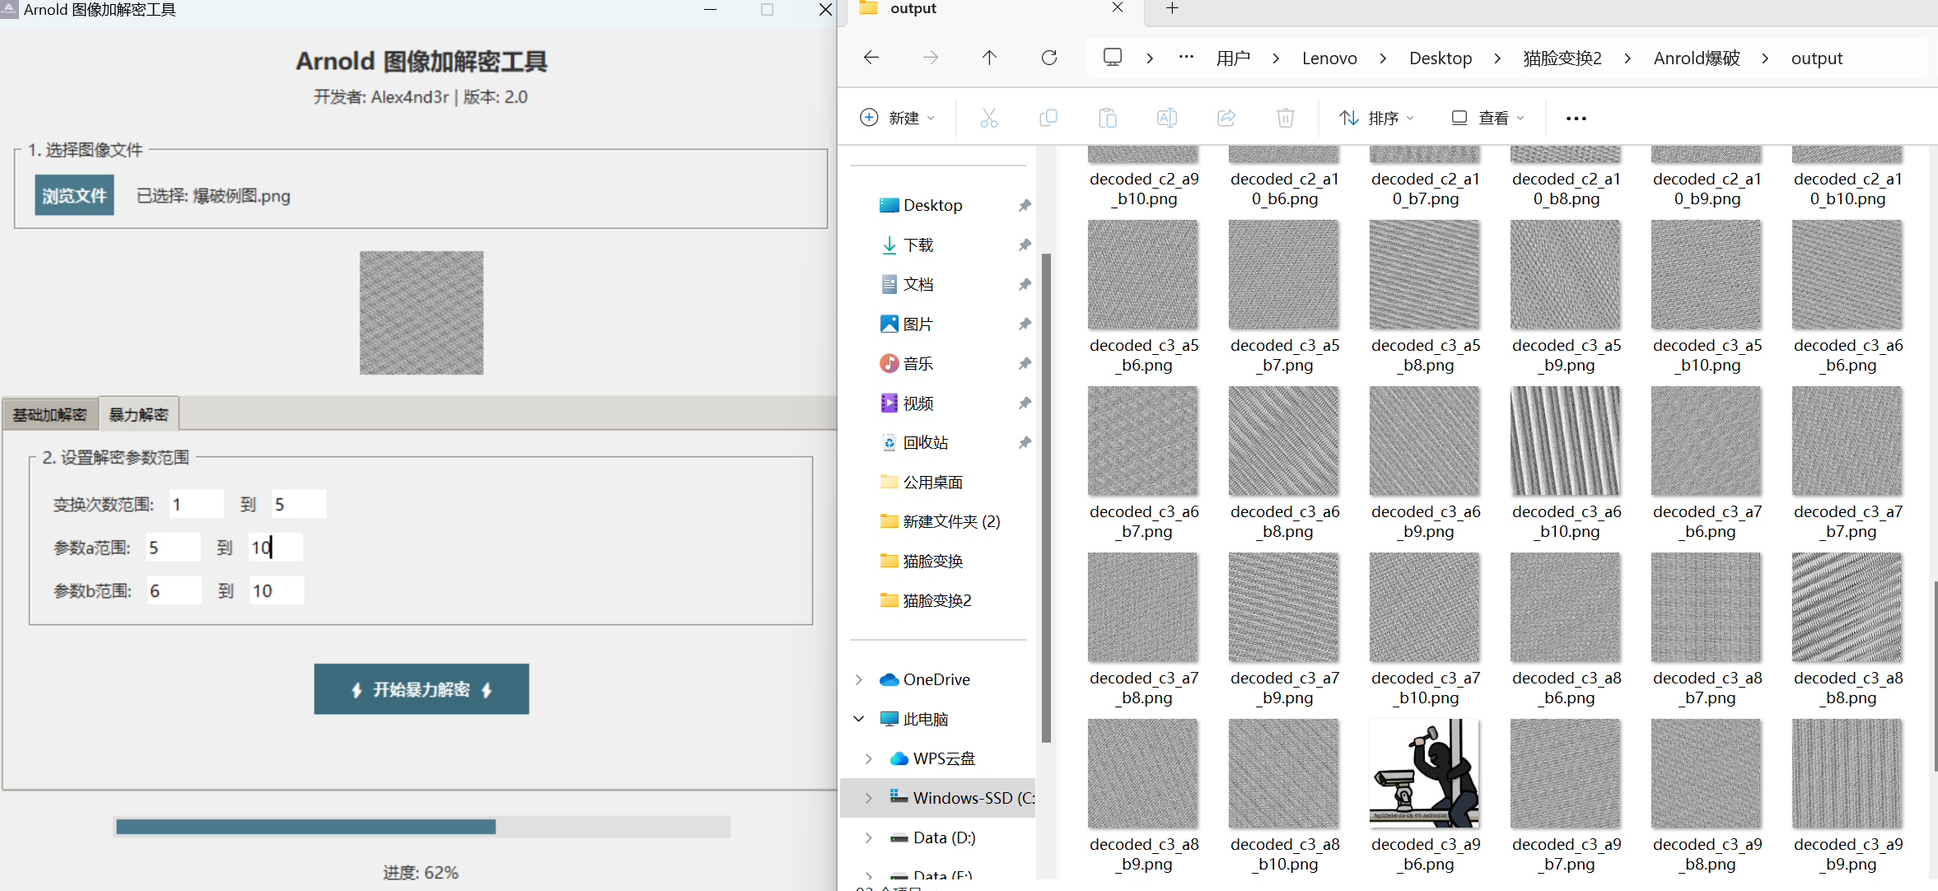This screenshot has height=891, width=1938.
Task: Open the three-dot more options menu
Action: [1576, 118]
